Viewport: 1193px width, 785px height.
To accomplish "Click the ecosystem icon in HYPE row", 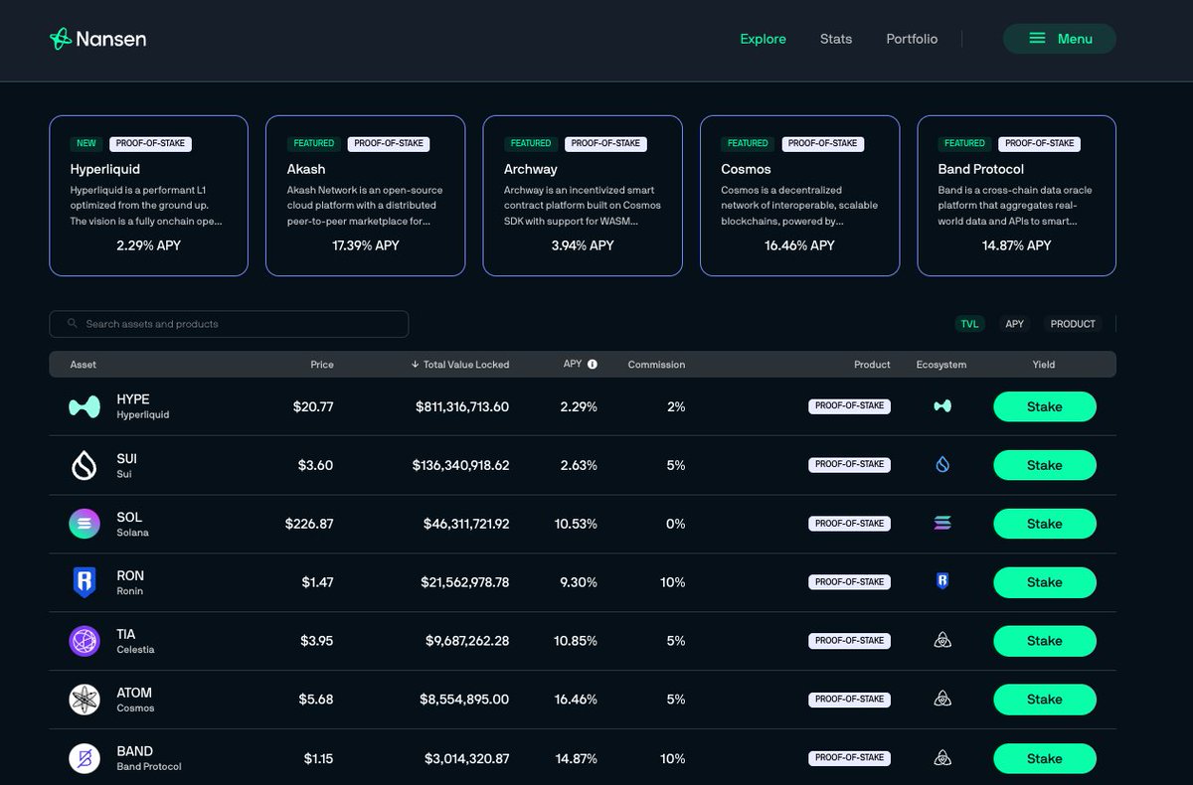I will [942, 406].
